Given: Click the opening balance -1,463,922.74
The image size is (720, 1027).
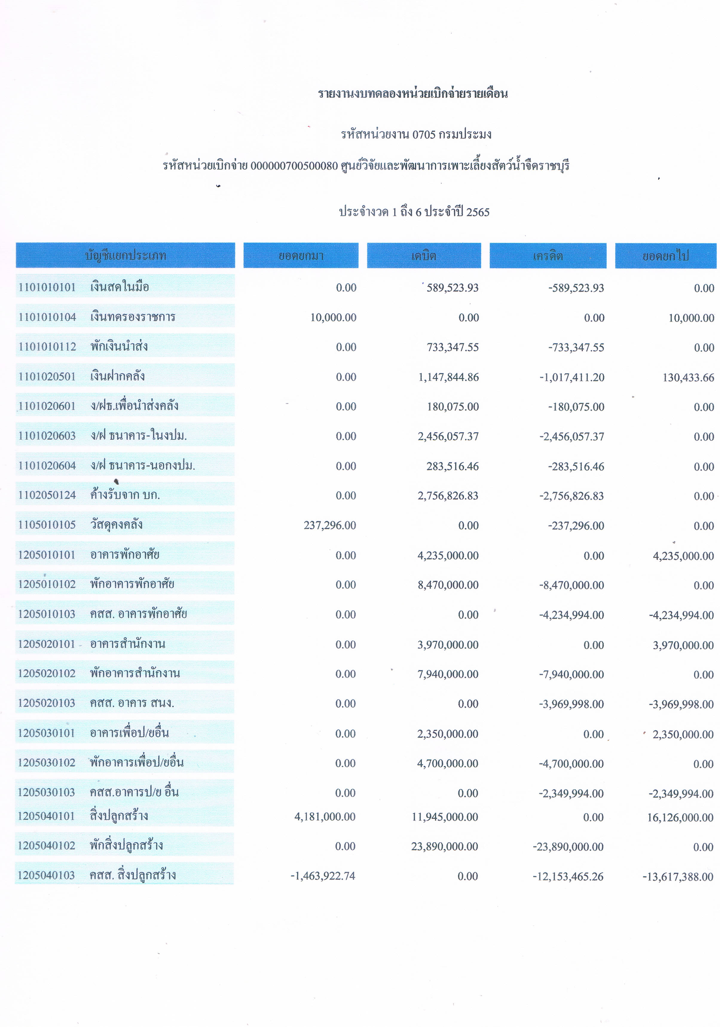Looking at the screenshot, I should (322, 876).
